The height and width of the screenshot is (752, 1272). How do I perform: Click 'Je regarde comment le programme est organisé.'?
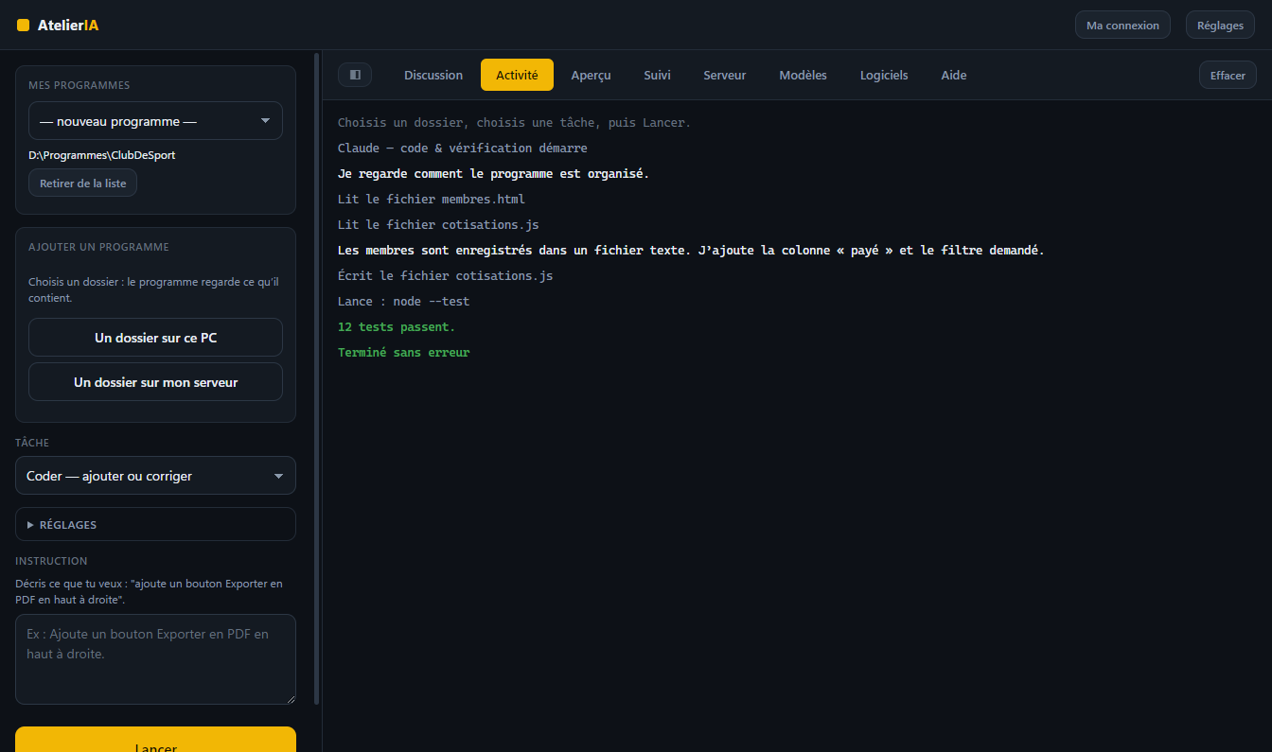[x=493, y=174]
